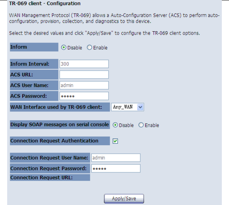Image resolution: width=229 pixels, height=205 pixels.
Task: Disable SOAP messages on serial console
Action: tap(115, 125)
